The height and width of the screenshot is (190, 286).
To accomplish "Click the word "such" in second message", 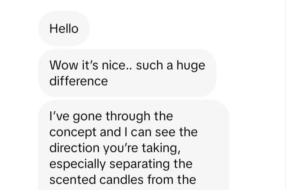I will [150, 65].
